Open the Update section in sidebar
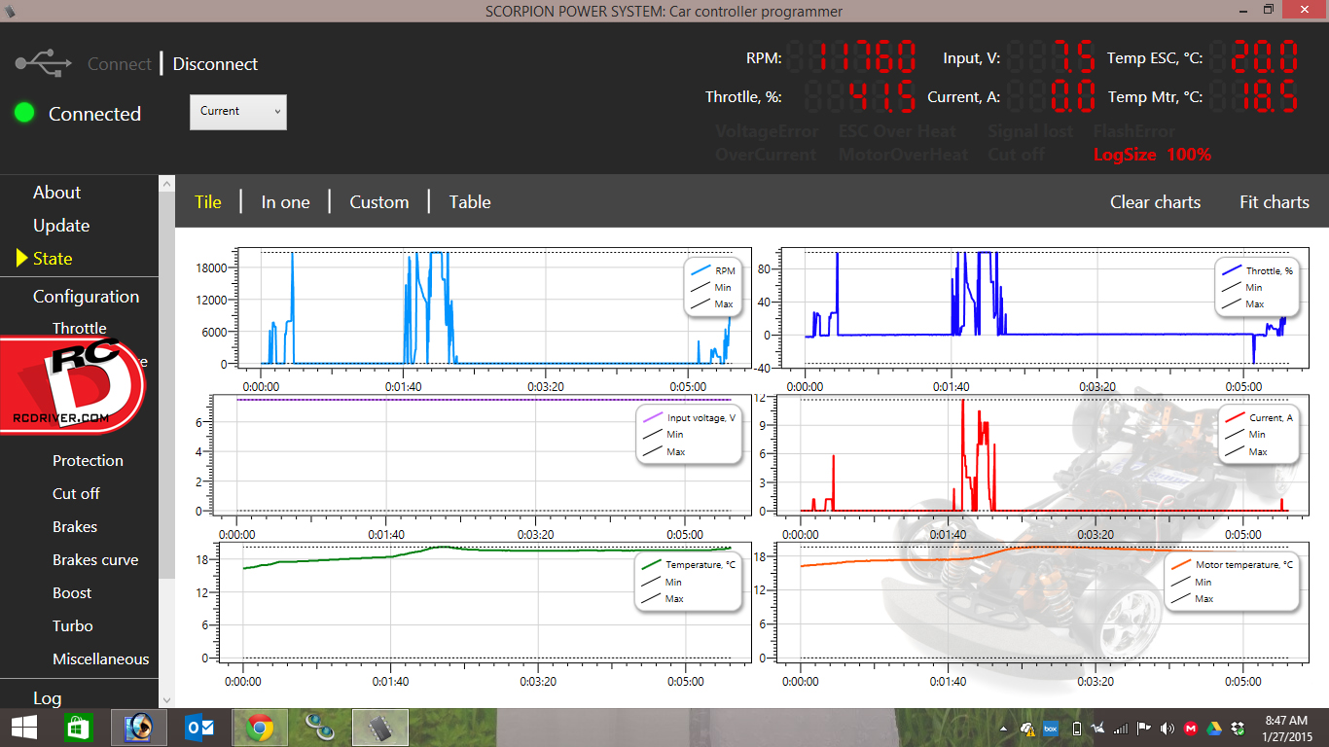The height and width of the screenshot is (747, 1329). click(x=61, y=226)
